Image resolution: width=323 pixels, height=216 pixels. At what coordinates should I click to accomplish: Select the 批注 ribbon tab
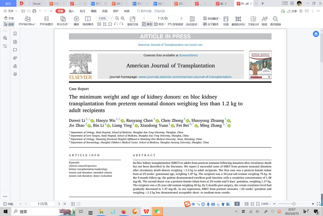point(83,11)
